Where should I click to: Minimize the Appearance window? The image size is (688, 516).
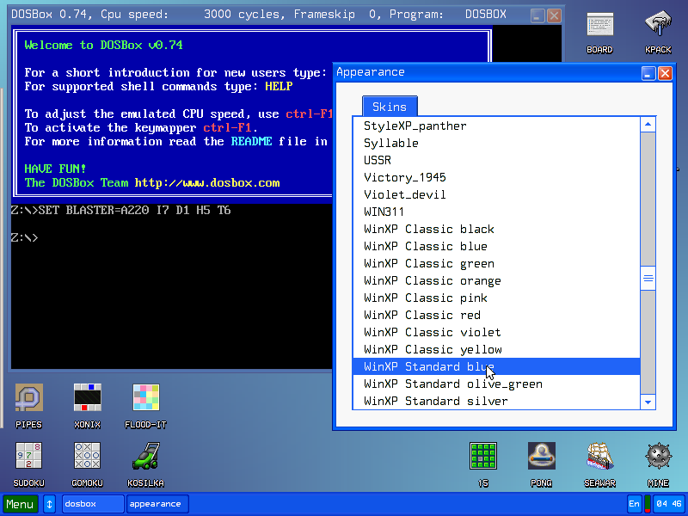point(648,73)
